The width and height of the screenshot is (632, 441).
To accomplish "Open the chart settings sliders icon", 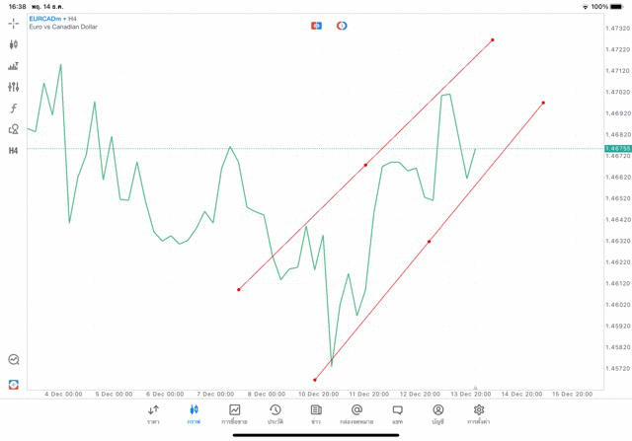I will point(14,87).
